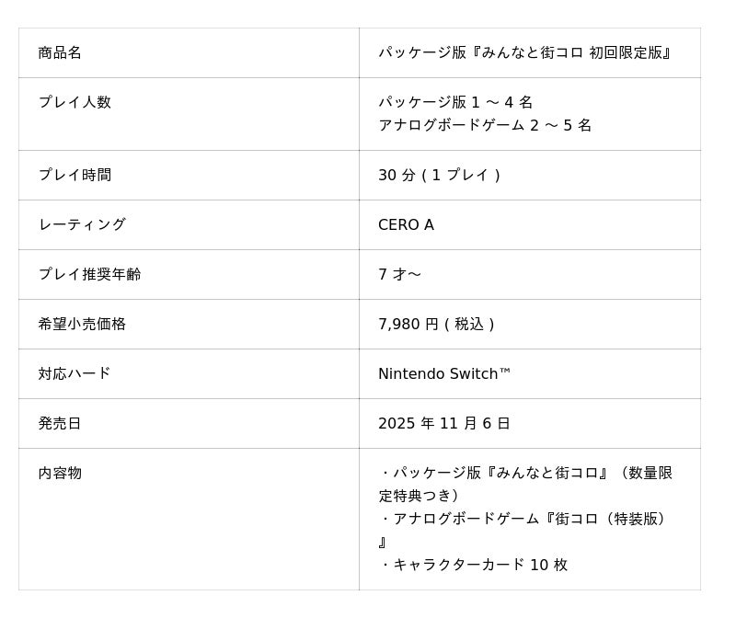Click the CERO A rating value
The height and width of the screenshot is (618, 736).
click(406, 224)
